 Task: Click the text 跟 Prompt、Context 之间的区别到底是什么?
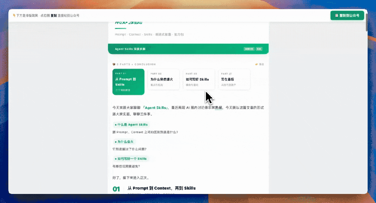click(x=145, y=132)
